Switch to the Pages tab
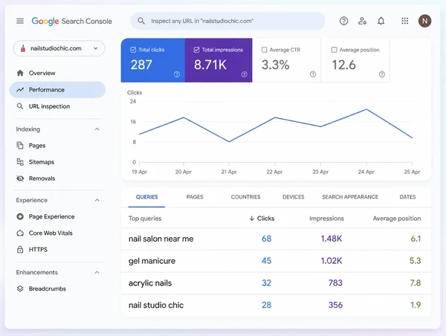This screenshot has height=336, width=446. (x=195, y=197)
